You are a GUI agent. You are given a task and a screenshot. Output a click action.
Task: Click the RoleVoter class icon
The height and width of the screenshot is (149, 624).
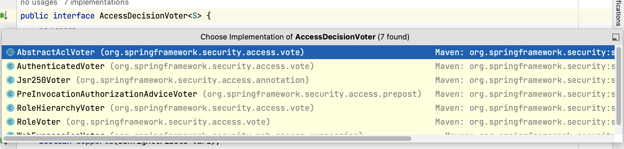click(x=10, y=122)
